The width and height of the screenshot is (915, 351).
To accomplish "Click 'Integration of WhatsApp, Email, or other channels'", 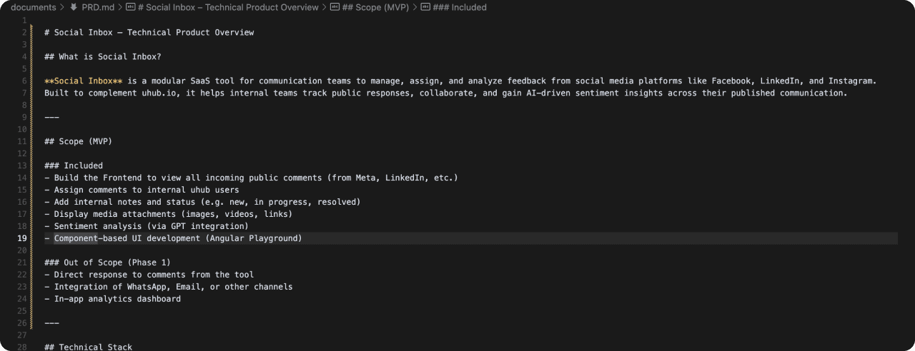I will (x=168, y=287).
